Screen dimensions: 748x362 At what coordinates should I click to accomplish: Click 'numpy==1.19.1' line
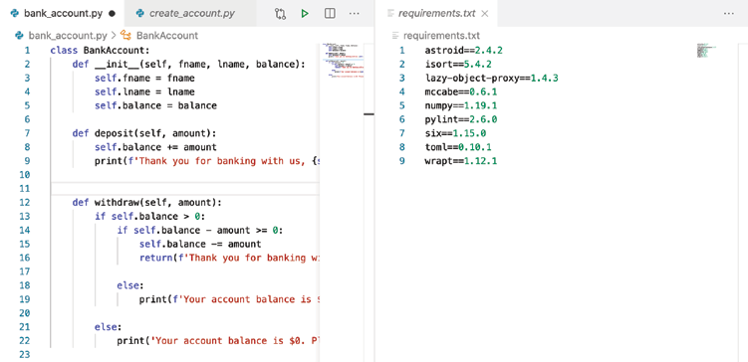point(461,105)
